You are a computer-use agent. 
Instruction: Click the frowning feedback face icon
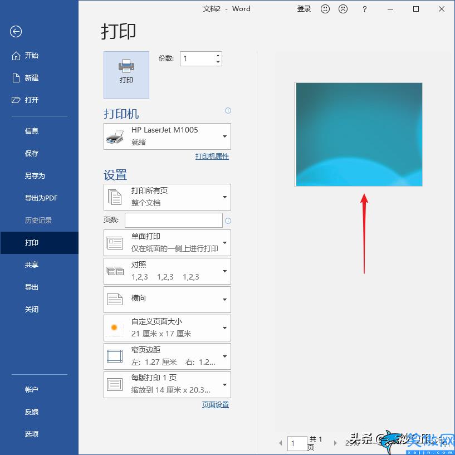[343, 9]
